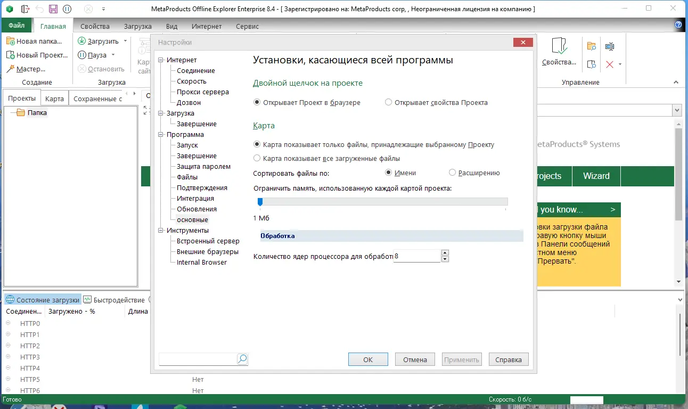
Task: Select Прокси сервера in the settings tree
Action: pyautogui.click(x=203, y=92)
